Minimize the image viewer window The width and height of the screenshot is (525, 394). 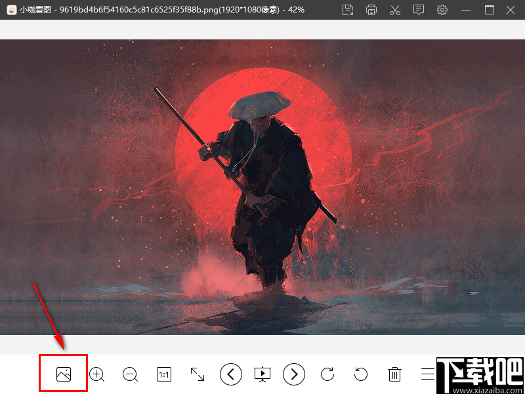point(466,10)
